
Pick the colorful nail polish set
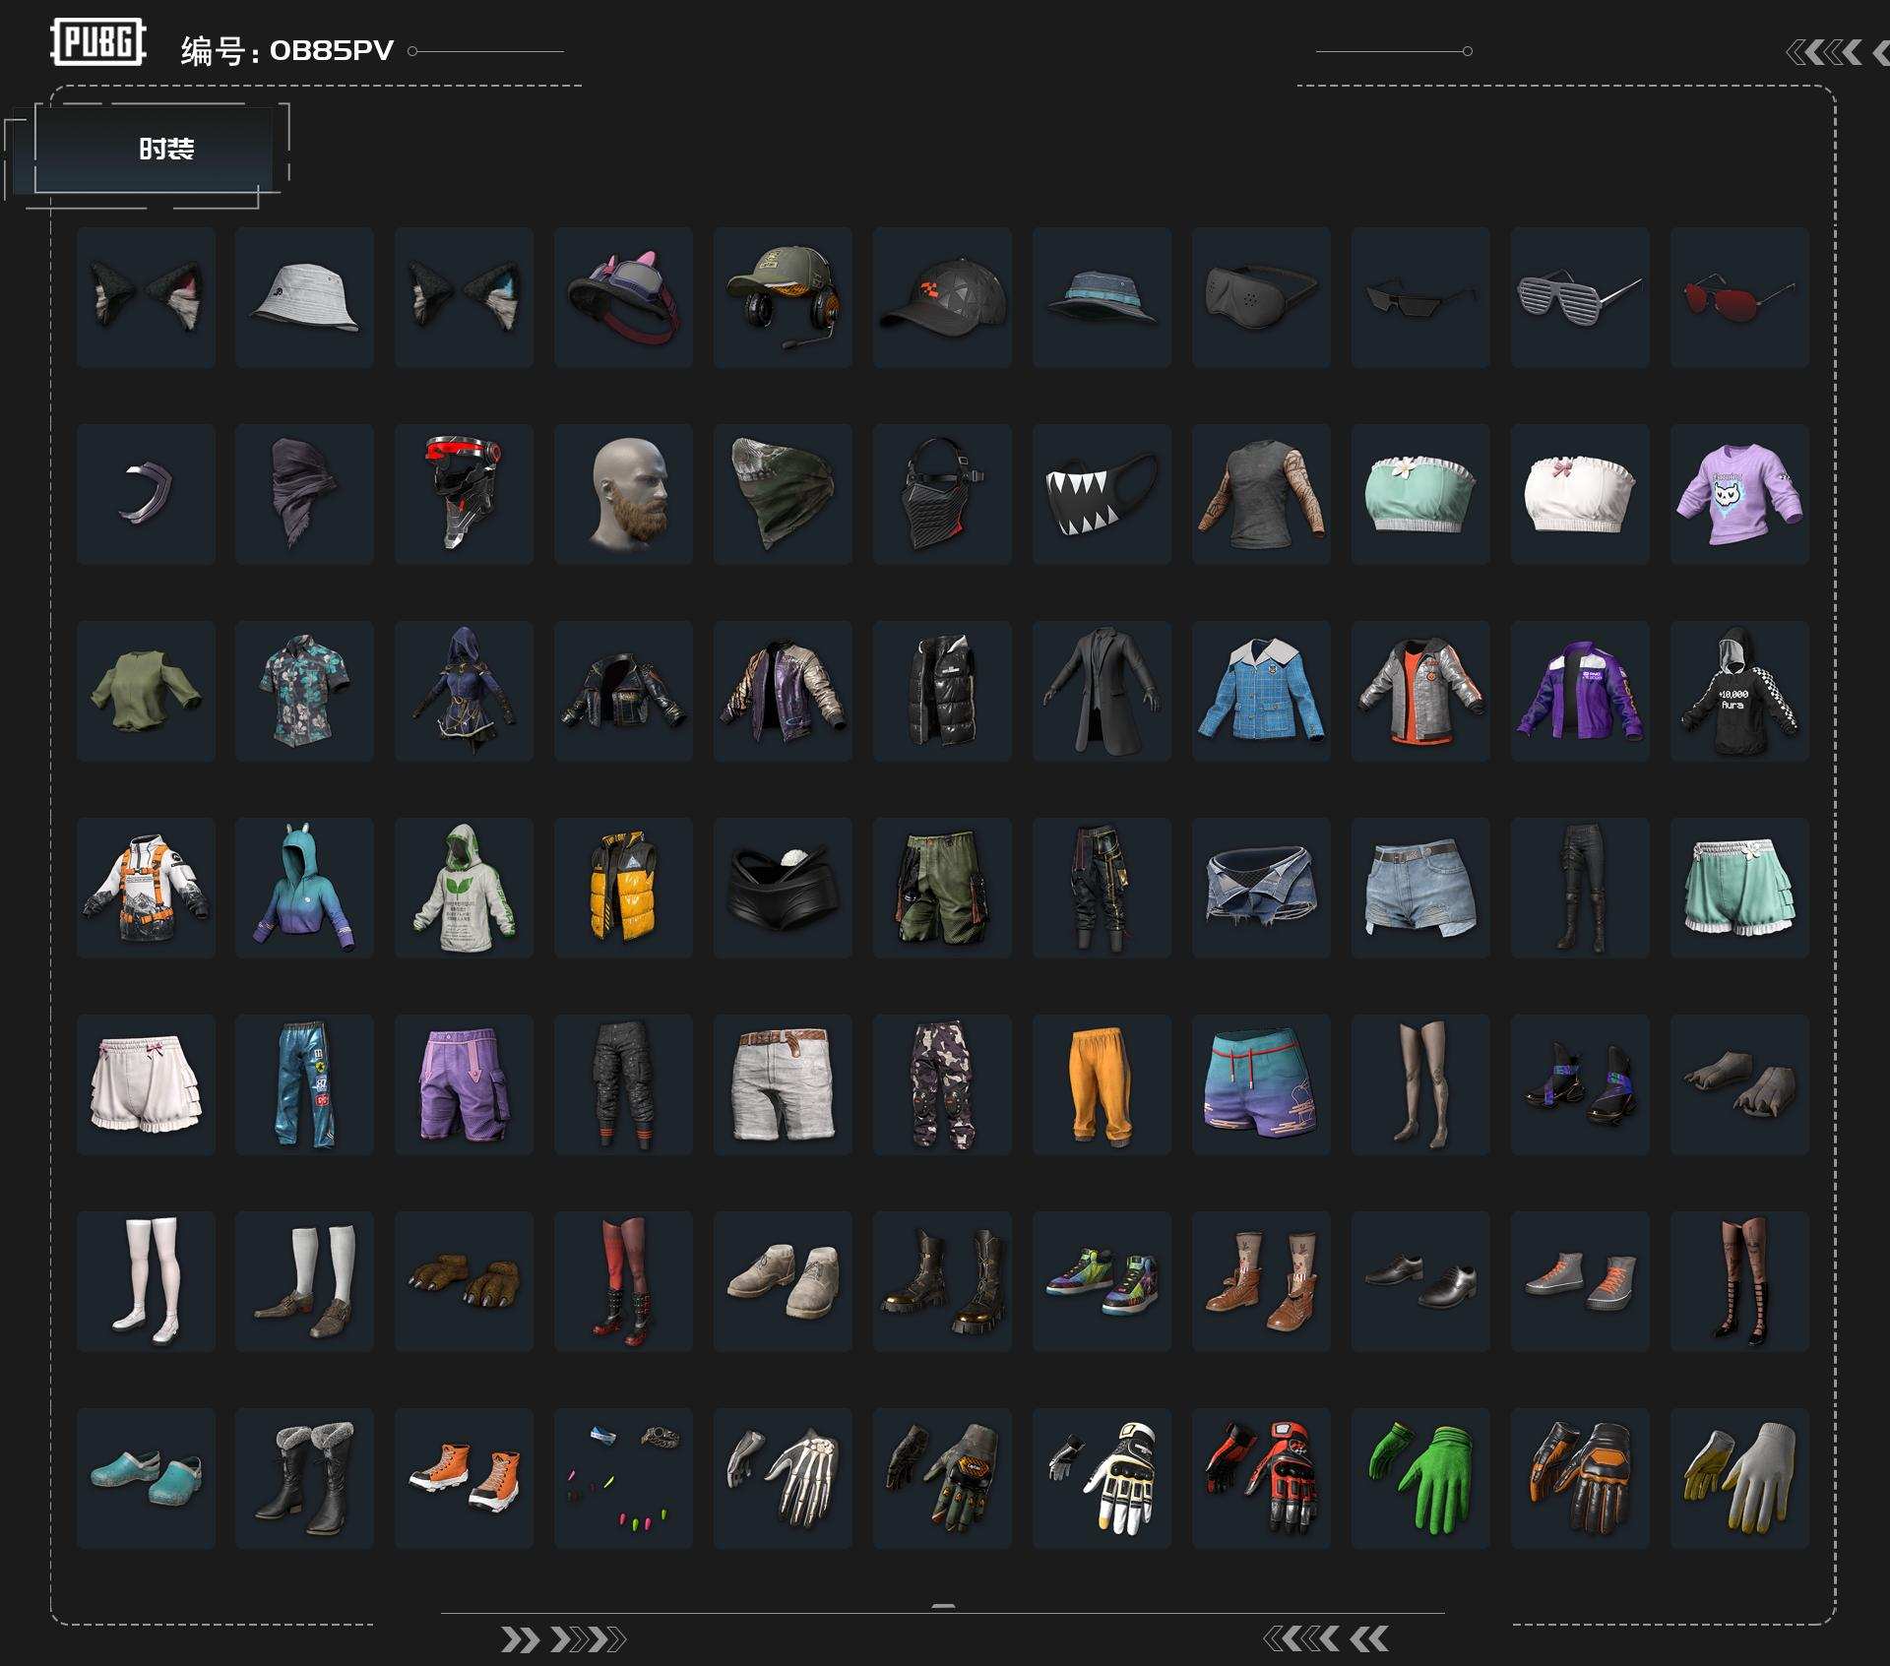pyautogui.click(x=623, y=1477)
